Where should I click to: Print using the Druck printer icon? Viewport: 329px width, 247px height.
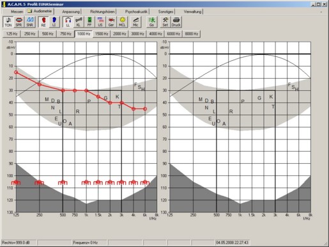tap(176, 22)
